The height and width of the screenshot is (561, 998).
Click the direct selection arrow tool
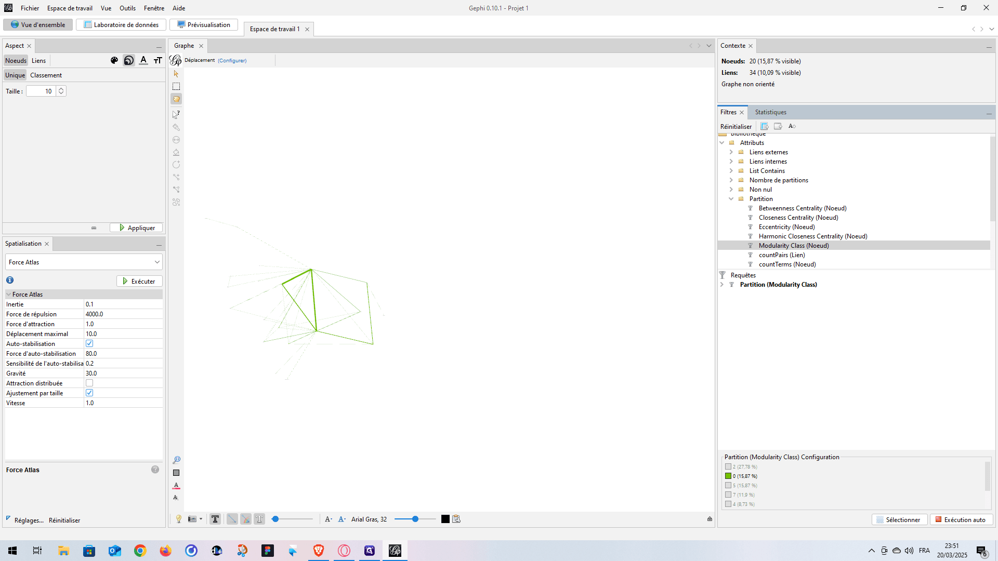point(176,74)
